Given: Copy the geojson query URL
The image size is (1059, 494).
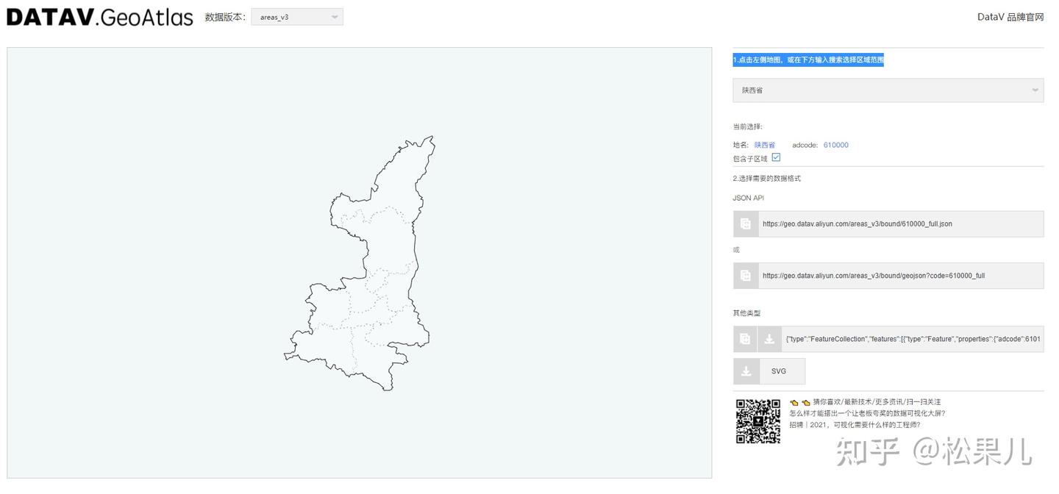Looking at the screenshot, I should pyautogui.click(x=745, y=275).
